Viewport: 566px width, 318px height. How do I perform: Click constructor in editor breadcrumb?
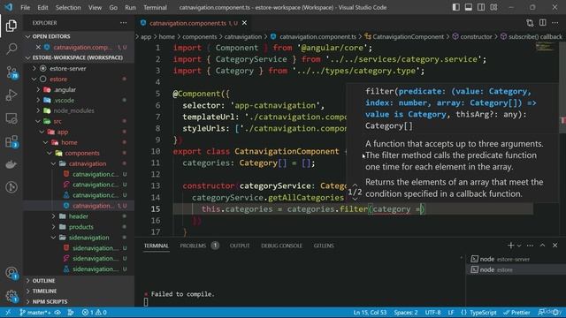pyautogui.click(x=476, y=37)
